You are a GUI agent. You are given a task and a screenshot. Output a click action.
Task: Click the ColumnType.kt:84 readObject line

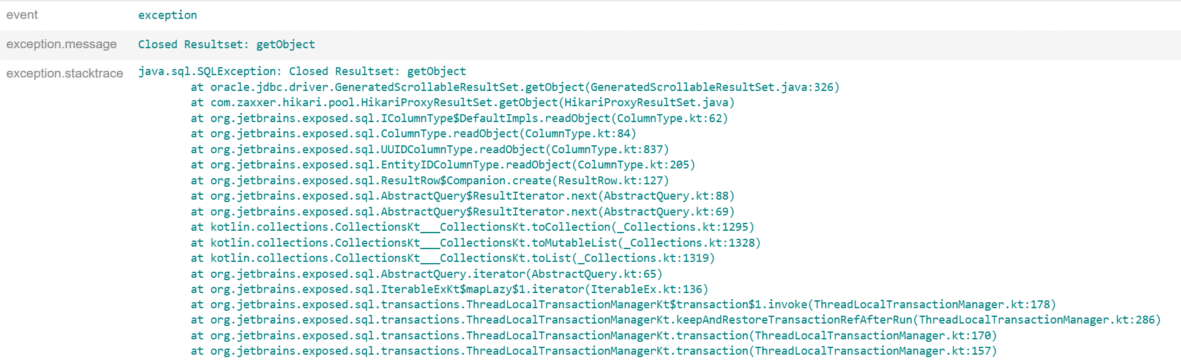(413, 134)
